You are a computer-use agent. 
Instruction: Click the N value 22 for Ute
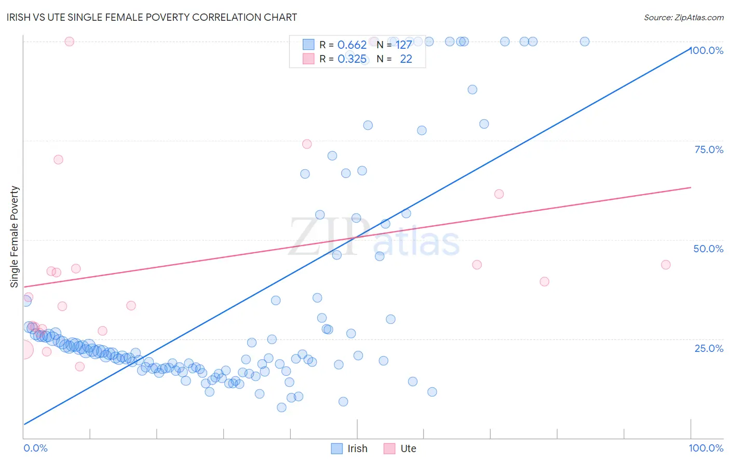tap(405, 59)
